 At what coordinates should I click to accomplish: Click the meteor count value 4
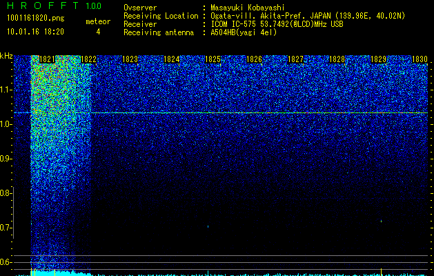pos(98,32)
